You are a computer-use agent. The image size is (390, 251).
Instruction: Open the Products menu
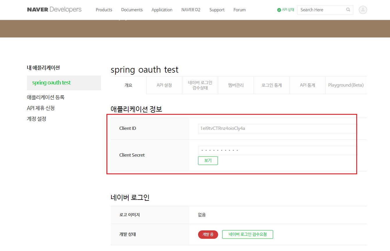tap(104, 10)
